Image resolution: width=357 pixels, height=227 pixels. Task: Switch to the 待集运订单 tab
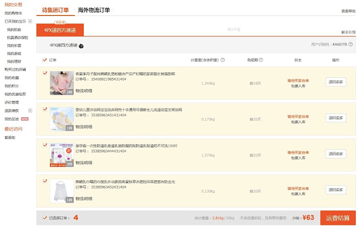coord(55,10)
